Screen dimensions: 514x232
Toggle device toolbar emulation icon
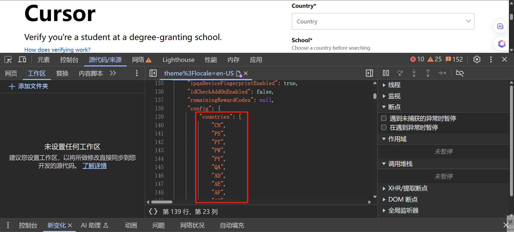22,59
